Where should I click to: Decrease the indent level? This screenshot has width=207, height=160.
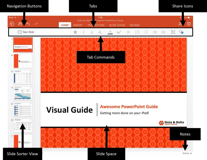pos(154,32)
